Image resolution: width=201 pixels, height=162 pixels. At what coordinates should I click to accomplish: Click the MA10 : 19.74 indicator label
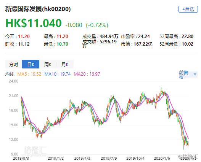pyautogui.click(x=58, y=74)
